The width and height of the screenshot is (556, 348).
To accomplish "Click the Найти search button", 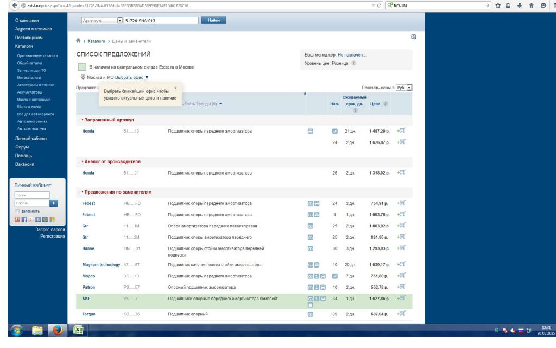I will click(213, 20).
